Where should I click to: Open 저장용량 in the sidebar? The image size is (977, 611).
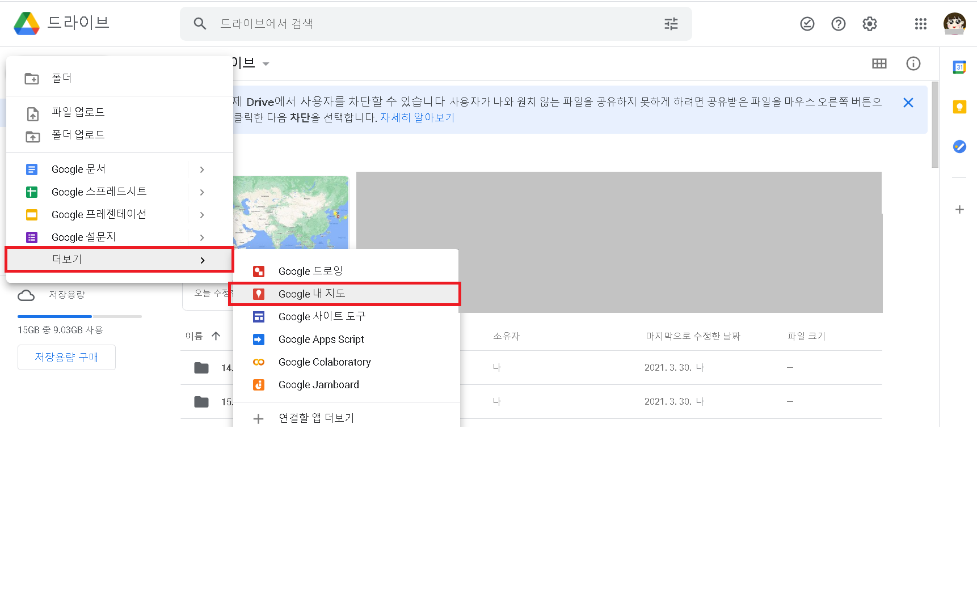66,295
